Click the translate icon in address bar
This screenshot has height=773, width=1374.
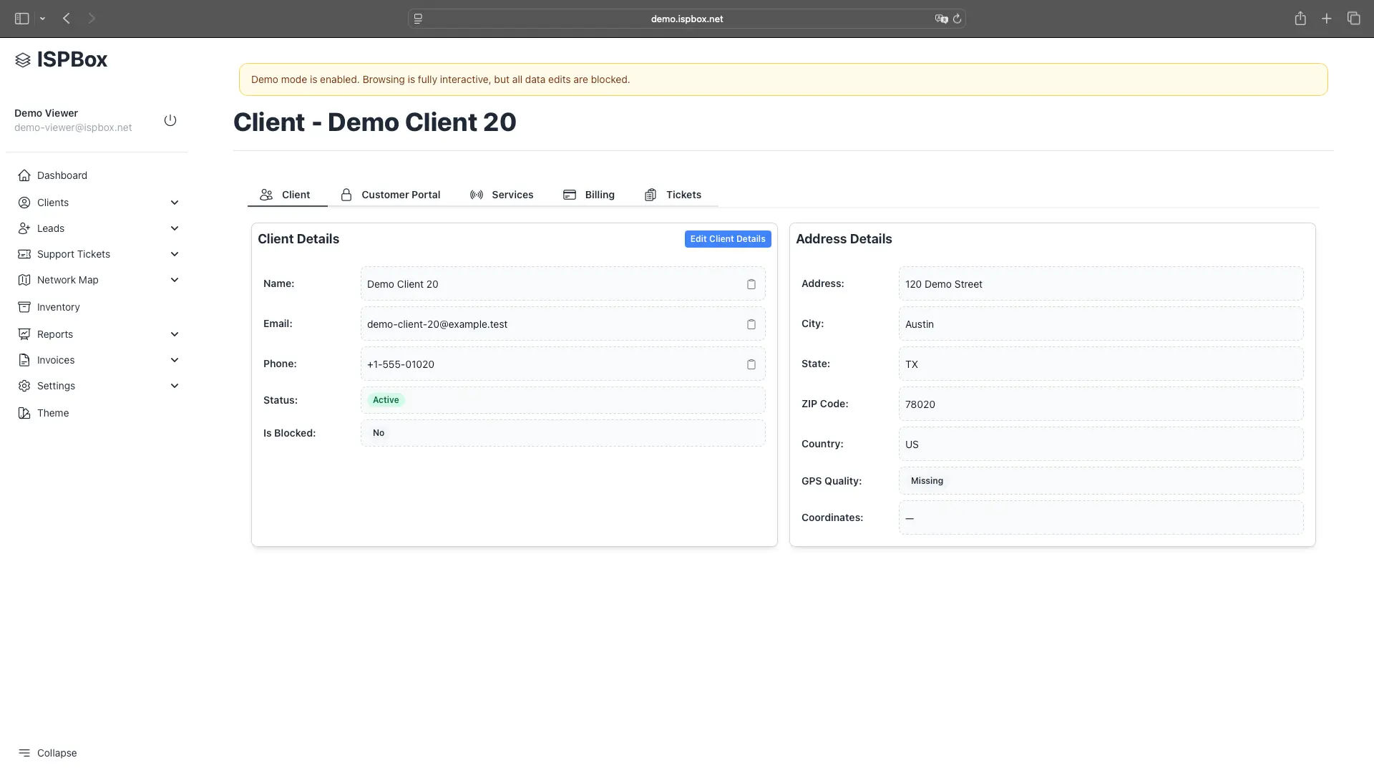tap(941, 19)
